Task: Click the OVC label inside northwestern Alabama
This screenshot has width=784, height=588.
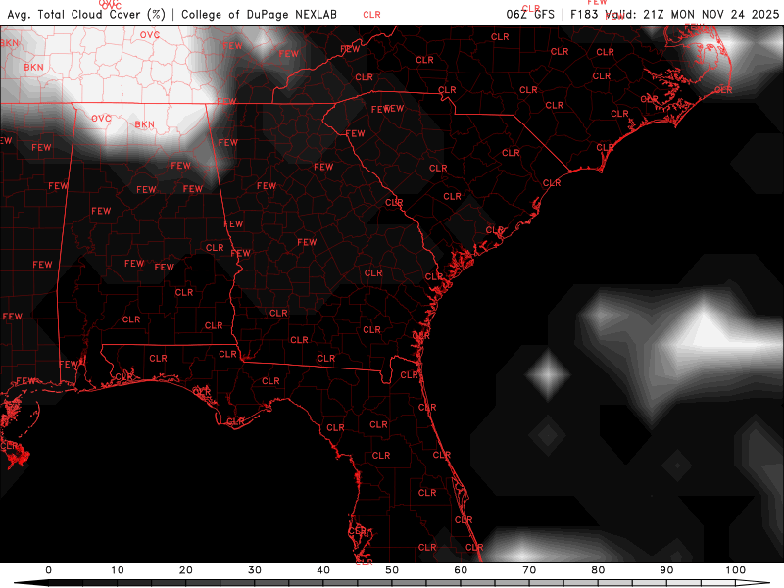Action: point(101,119)
